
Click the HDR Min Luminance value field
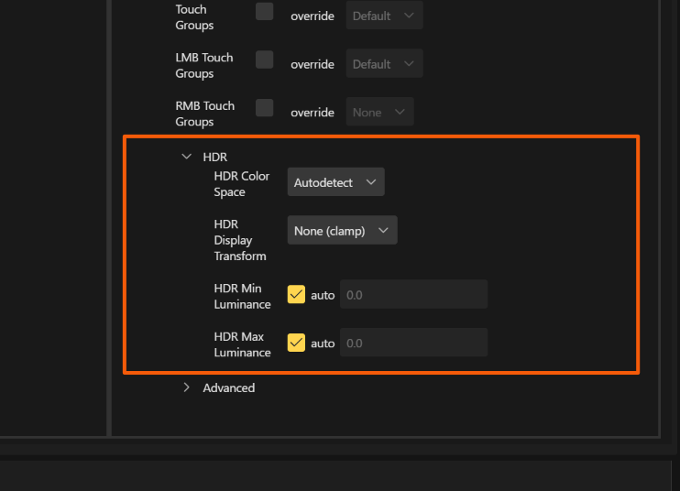coord(413,295)
